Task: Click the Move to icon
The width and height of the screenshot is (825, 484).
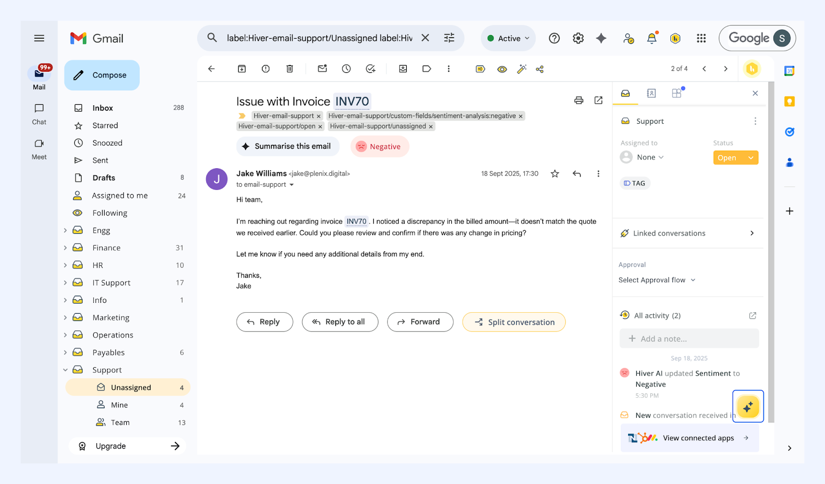Action: tap(403, 69)
